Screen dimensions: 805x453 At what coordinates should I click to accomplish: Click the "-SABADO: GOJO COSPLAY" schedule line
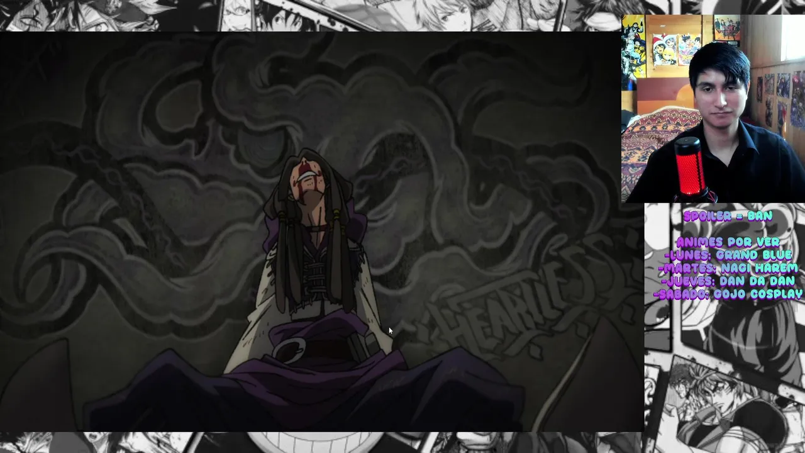click(728, 294)
